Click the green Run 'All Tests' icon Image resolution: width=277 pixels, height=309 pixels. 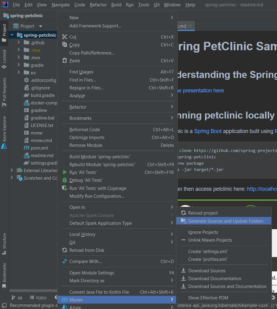[65, 172]
